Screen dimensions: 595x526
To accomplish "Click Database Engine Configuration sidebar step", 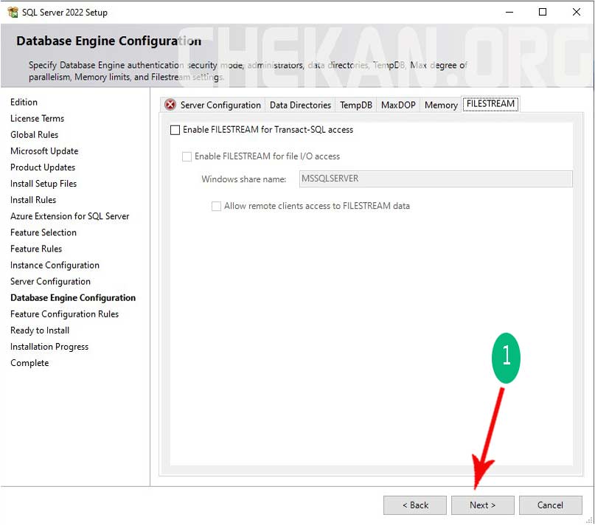I will (73, 298).
